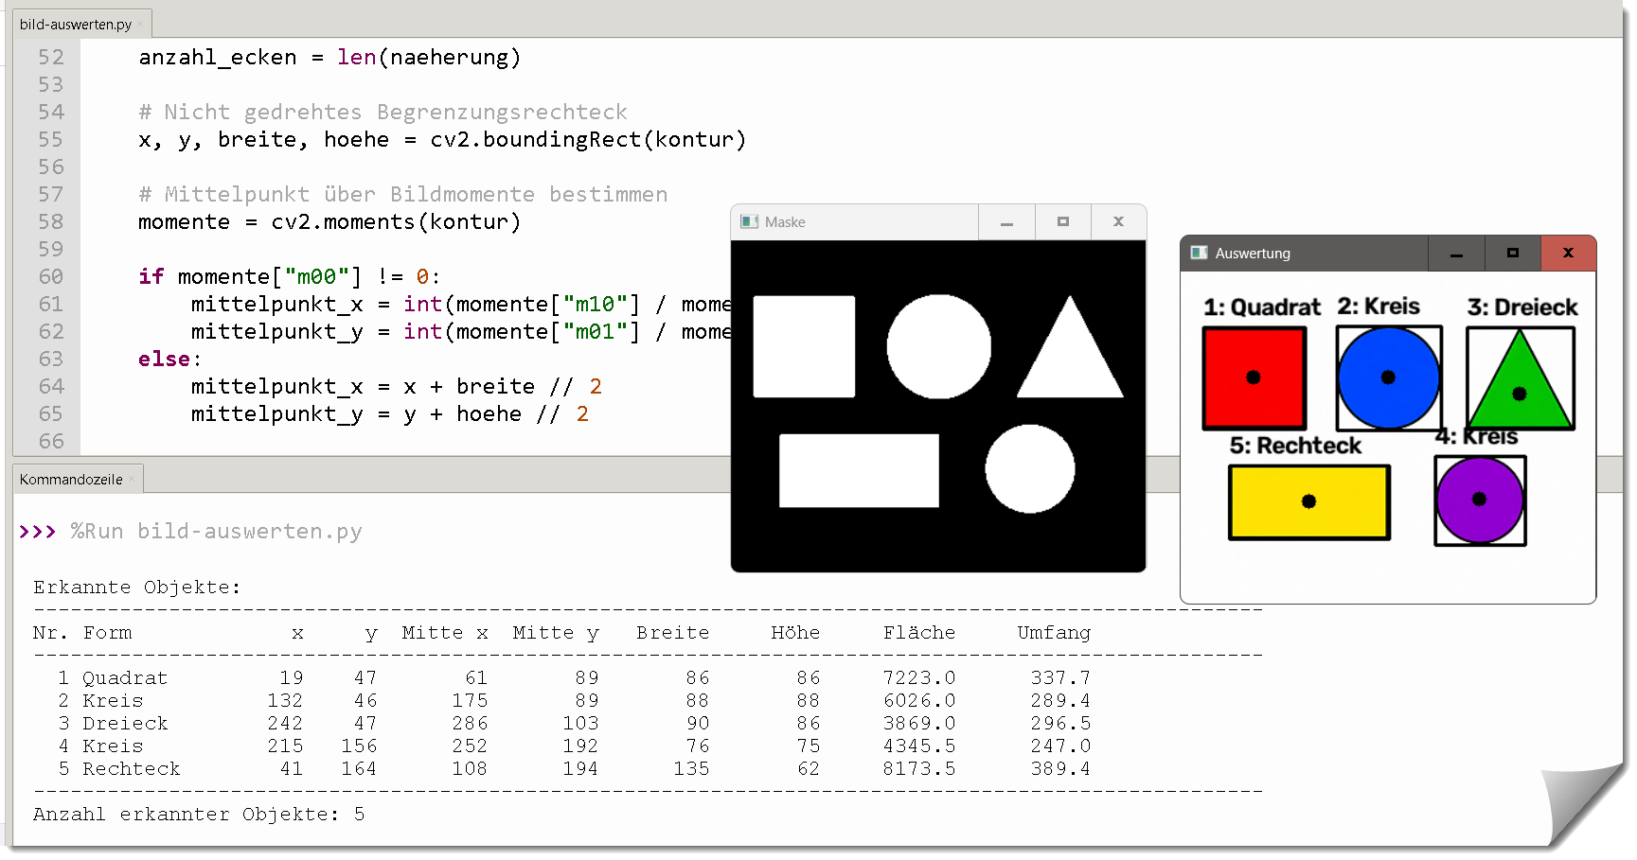Click the 'Höhe' column header
1637x860 pixels.
pyautogui.click(x=795, y=633)
